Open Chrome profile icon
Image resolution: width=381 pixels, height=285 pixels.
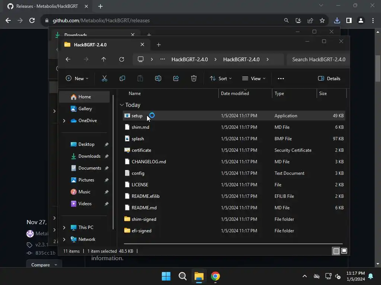361,21
